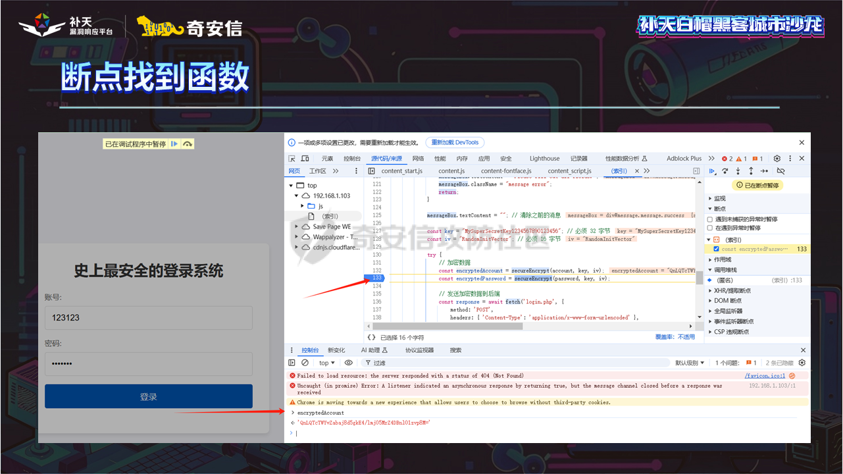Image resolution: width=843 pixels, height=474 pixels.
Task: Switch to the 控制台 tab in top bar
Action: click(x=352, y=159)
